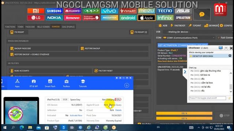This screenshot has height=131, width=234.
Task: Open DEVMGR device manager
Action: click(211, 25)
